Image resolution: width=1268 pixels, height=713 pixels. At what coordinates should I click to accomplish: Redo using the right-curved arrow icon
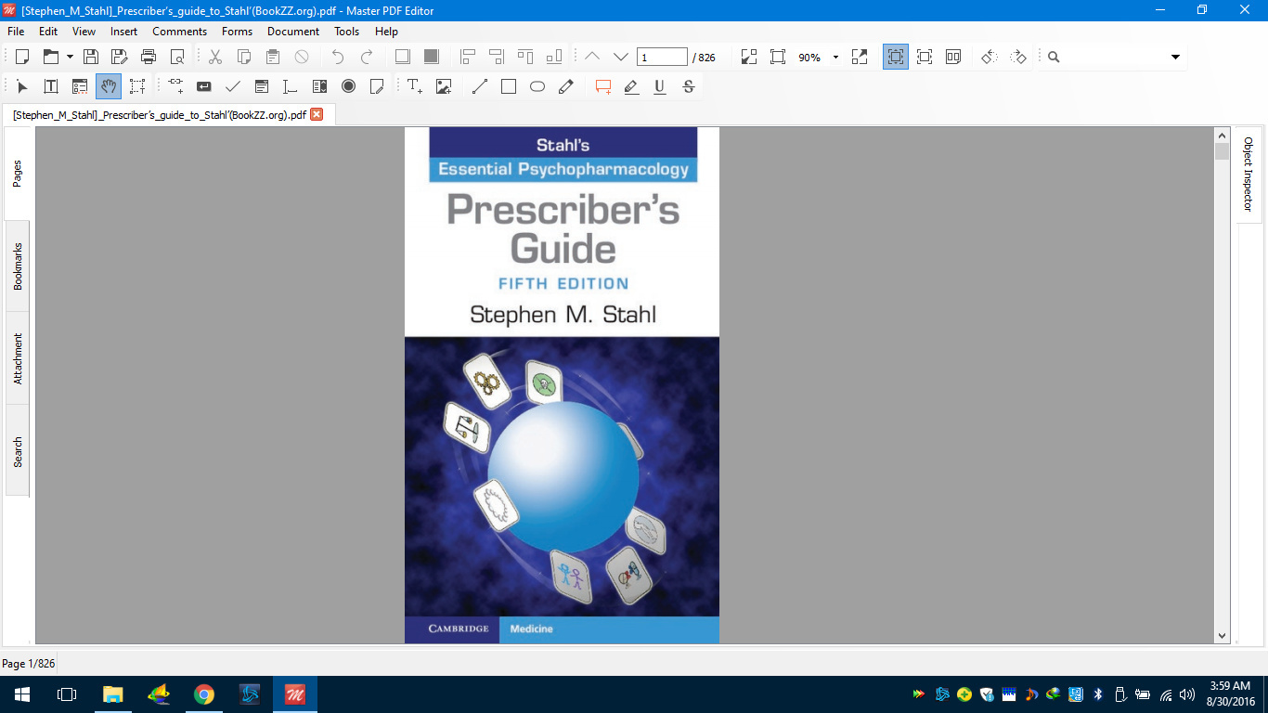coord(367,57)
